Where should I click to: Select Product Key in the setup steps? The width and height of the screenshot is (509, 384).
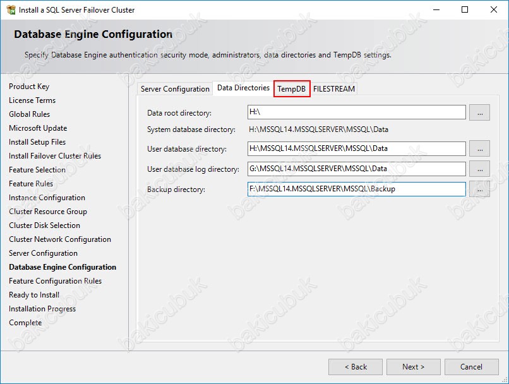(29, 87)
